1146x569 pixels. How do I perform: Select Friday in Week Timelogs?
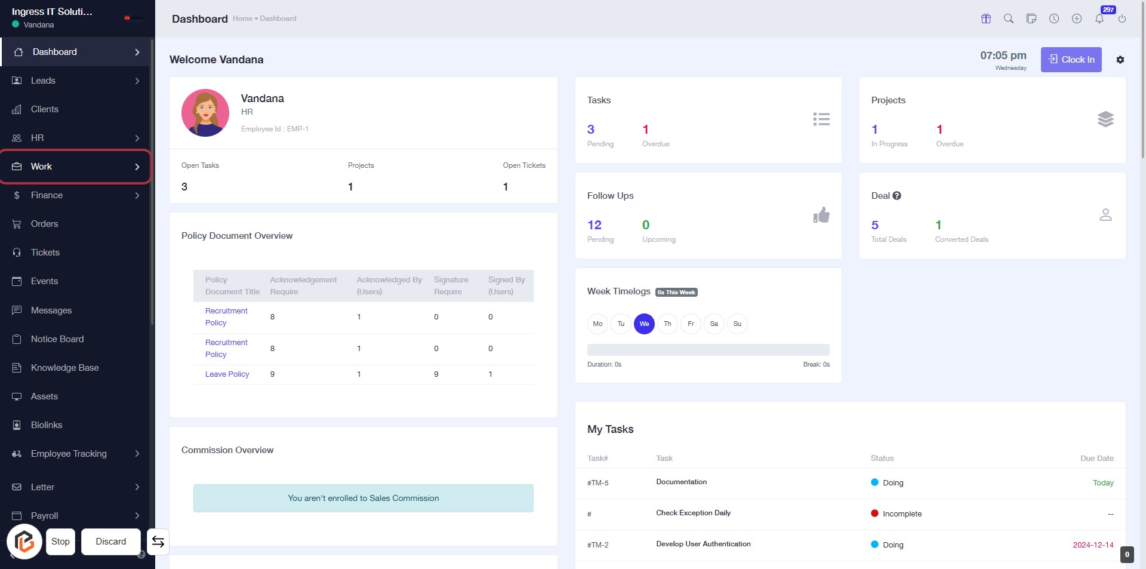tap(691, 324)
